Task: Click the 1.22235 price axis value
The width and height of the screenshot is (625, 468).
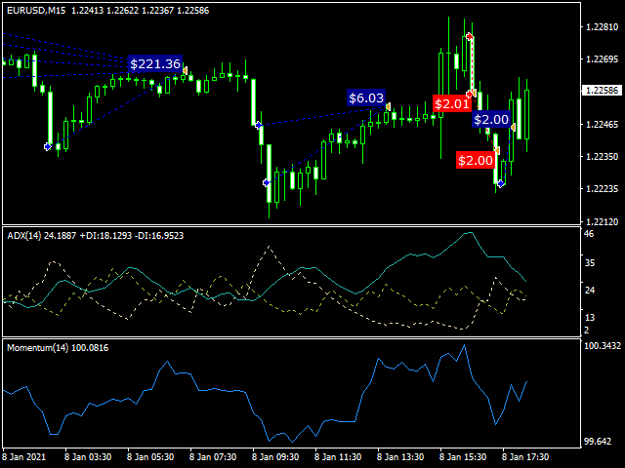Action: click(x=602, y=189)
